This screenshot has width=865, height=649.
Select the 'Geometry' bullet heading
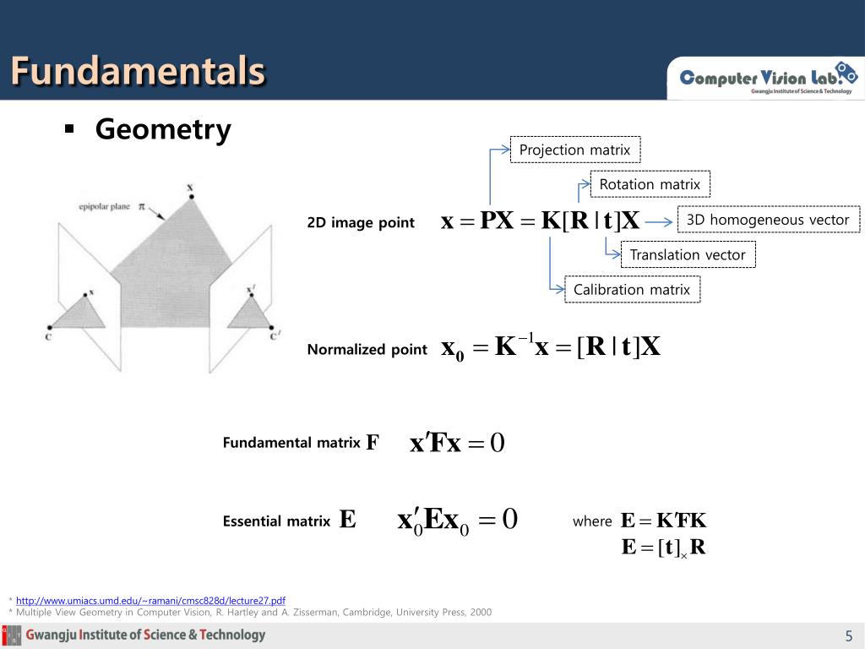point(163,129)
